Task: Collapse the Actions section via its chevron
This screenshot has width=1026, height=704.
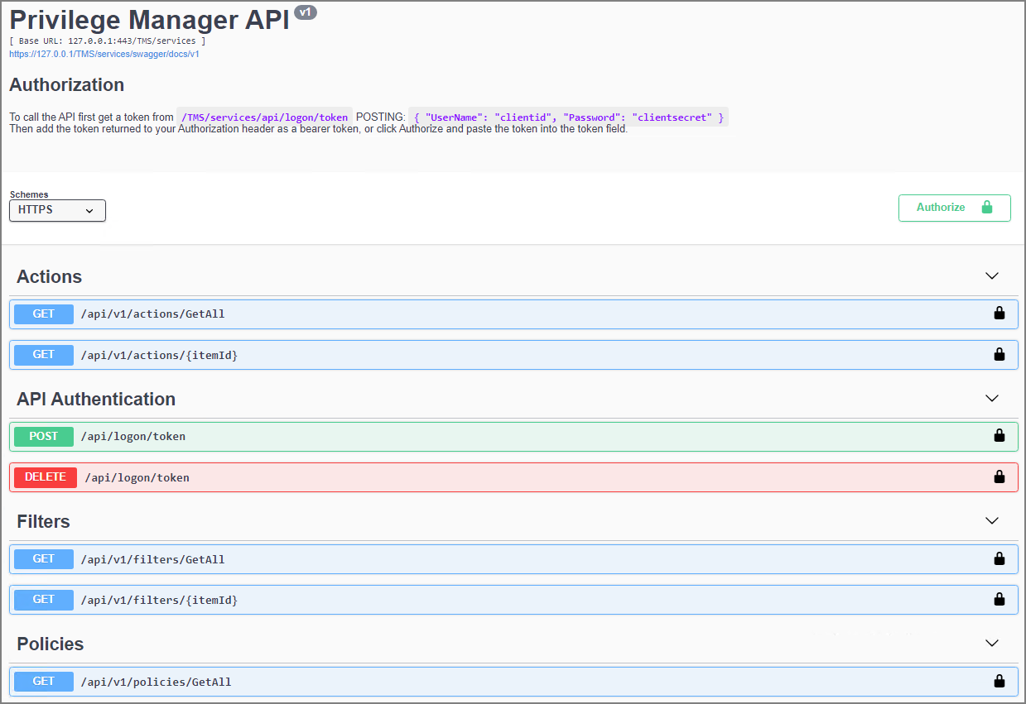Action: [991, 275]
